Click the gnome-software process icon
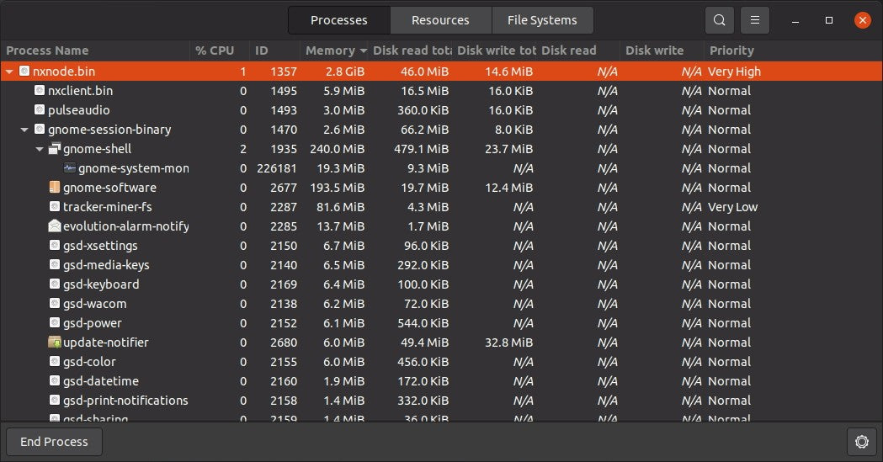Viewport: 883px width, 462px height. [x=55, y=188]
